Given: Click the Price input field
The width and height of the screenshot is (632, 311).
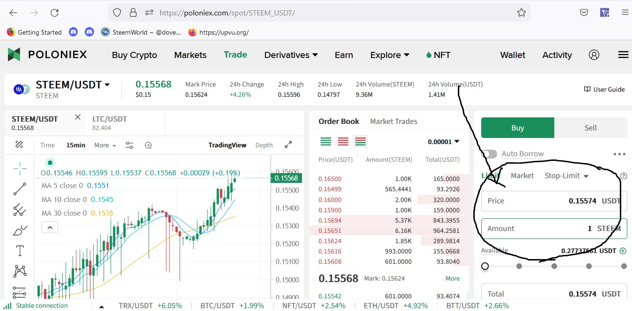Looking at the screenshot, I should 554,201.
